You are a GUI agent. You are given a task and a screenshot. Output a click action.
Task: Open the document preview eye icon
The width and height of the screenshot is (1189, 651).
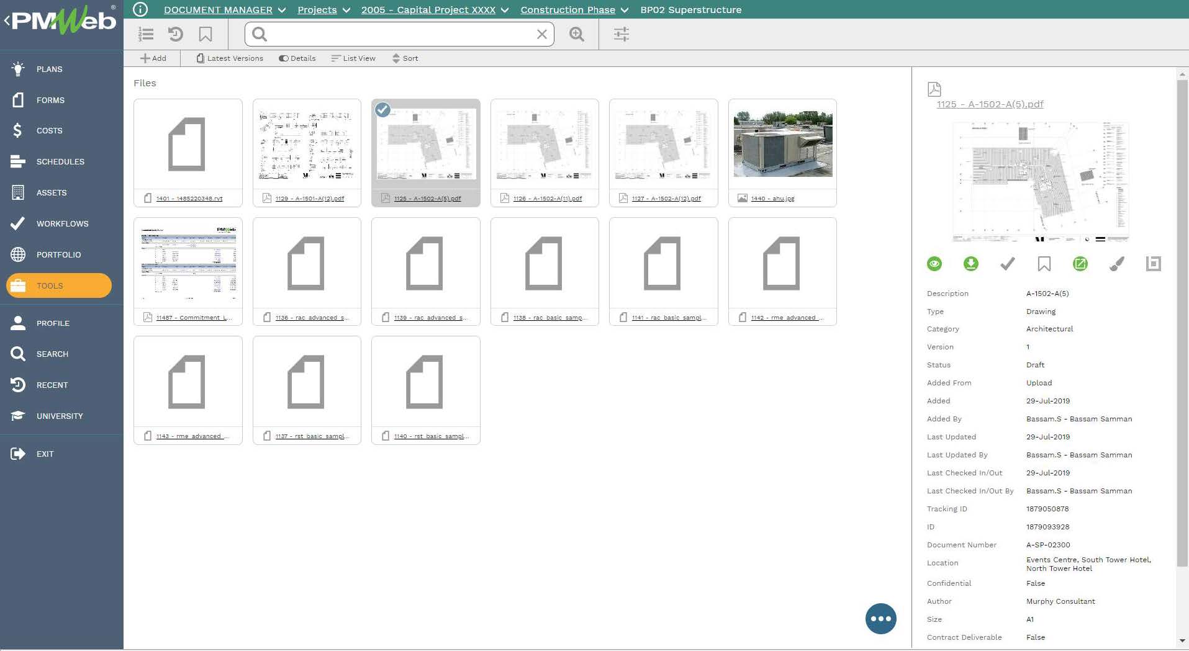[x=934, y=263]
